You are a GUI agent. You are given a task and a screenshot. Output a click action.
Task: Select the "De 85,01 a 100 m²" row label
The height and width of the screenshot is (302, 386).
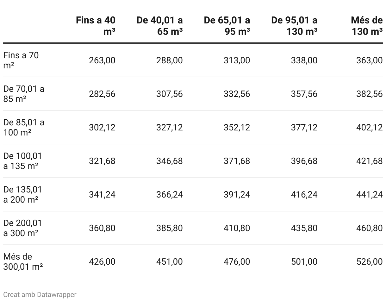tap(24, 127)
